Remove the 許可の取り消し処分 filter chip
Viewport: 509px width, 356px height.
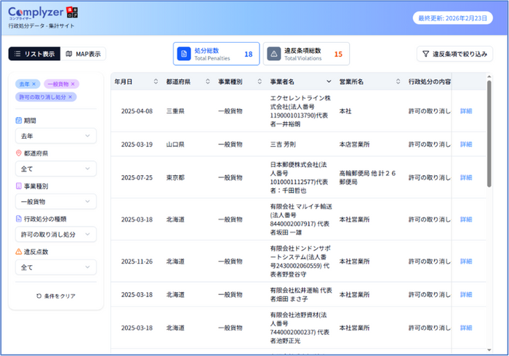click(70, 97)
